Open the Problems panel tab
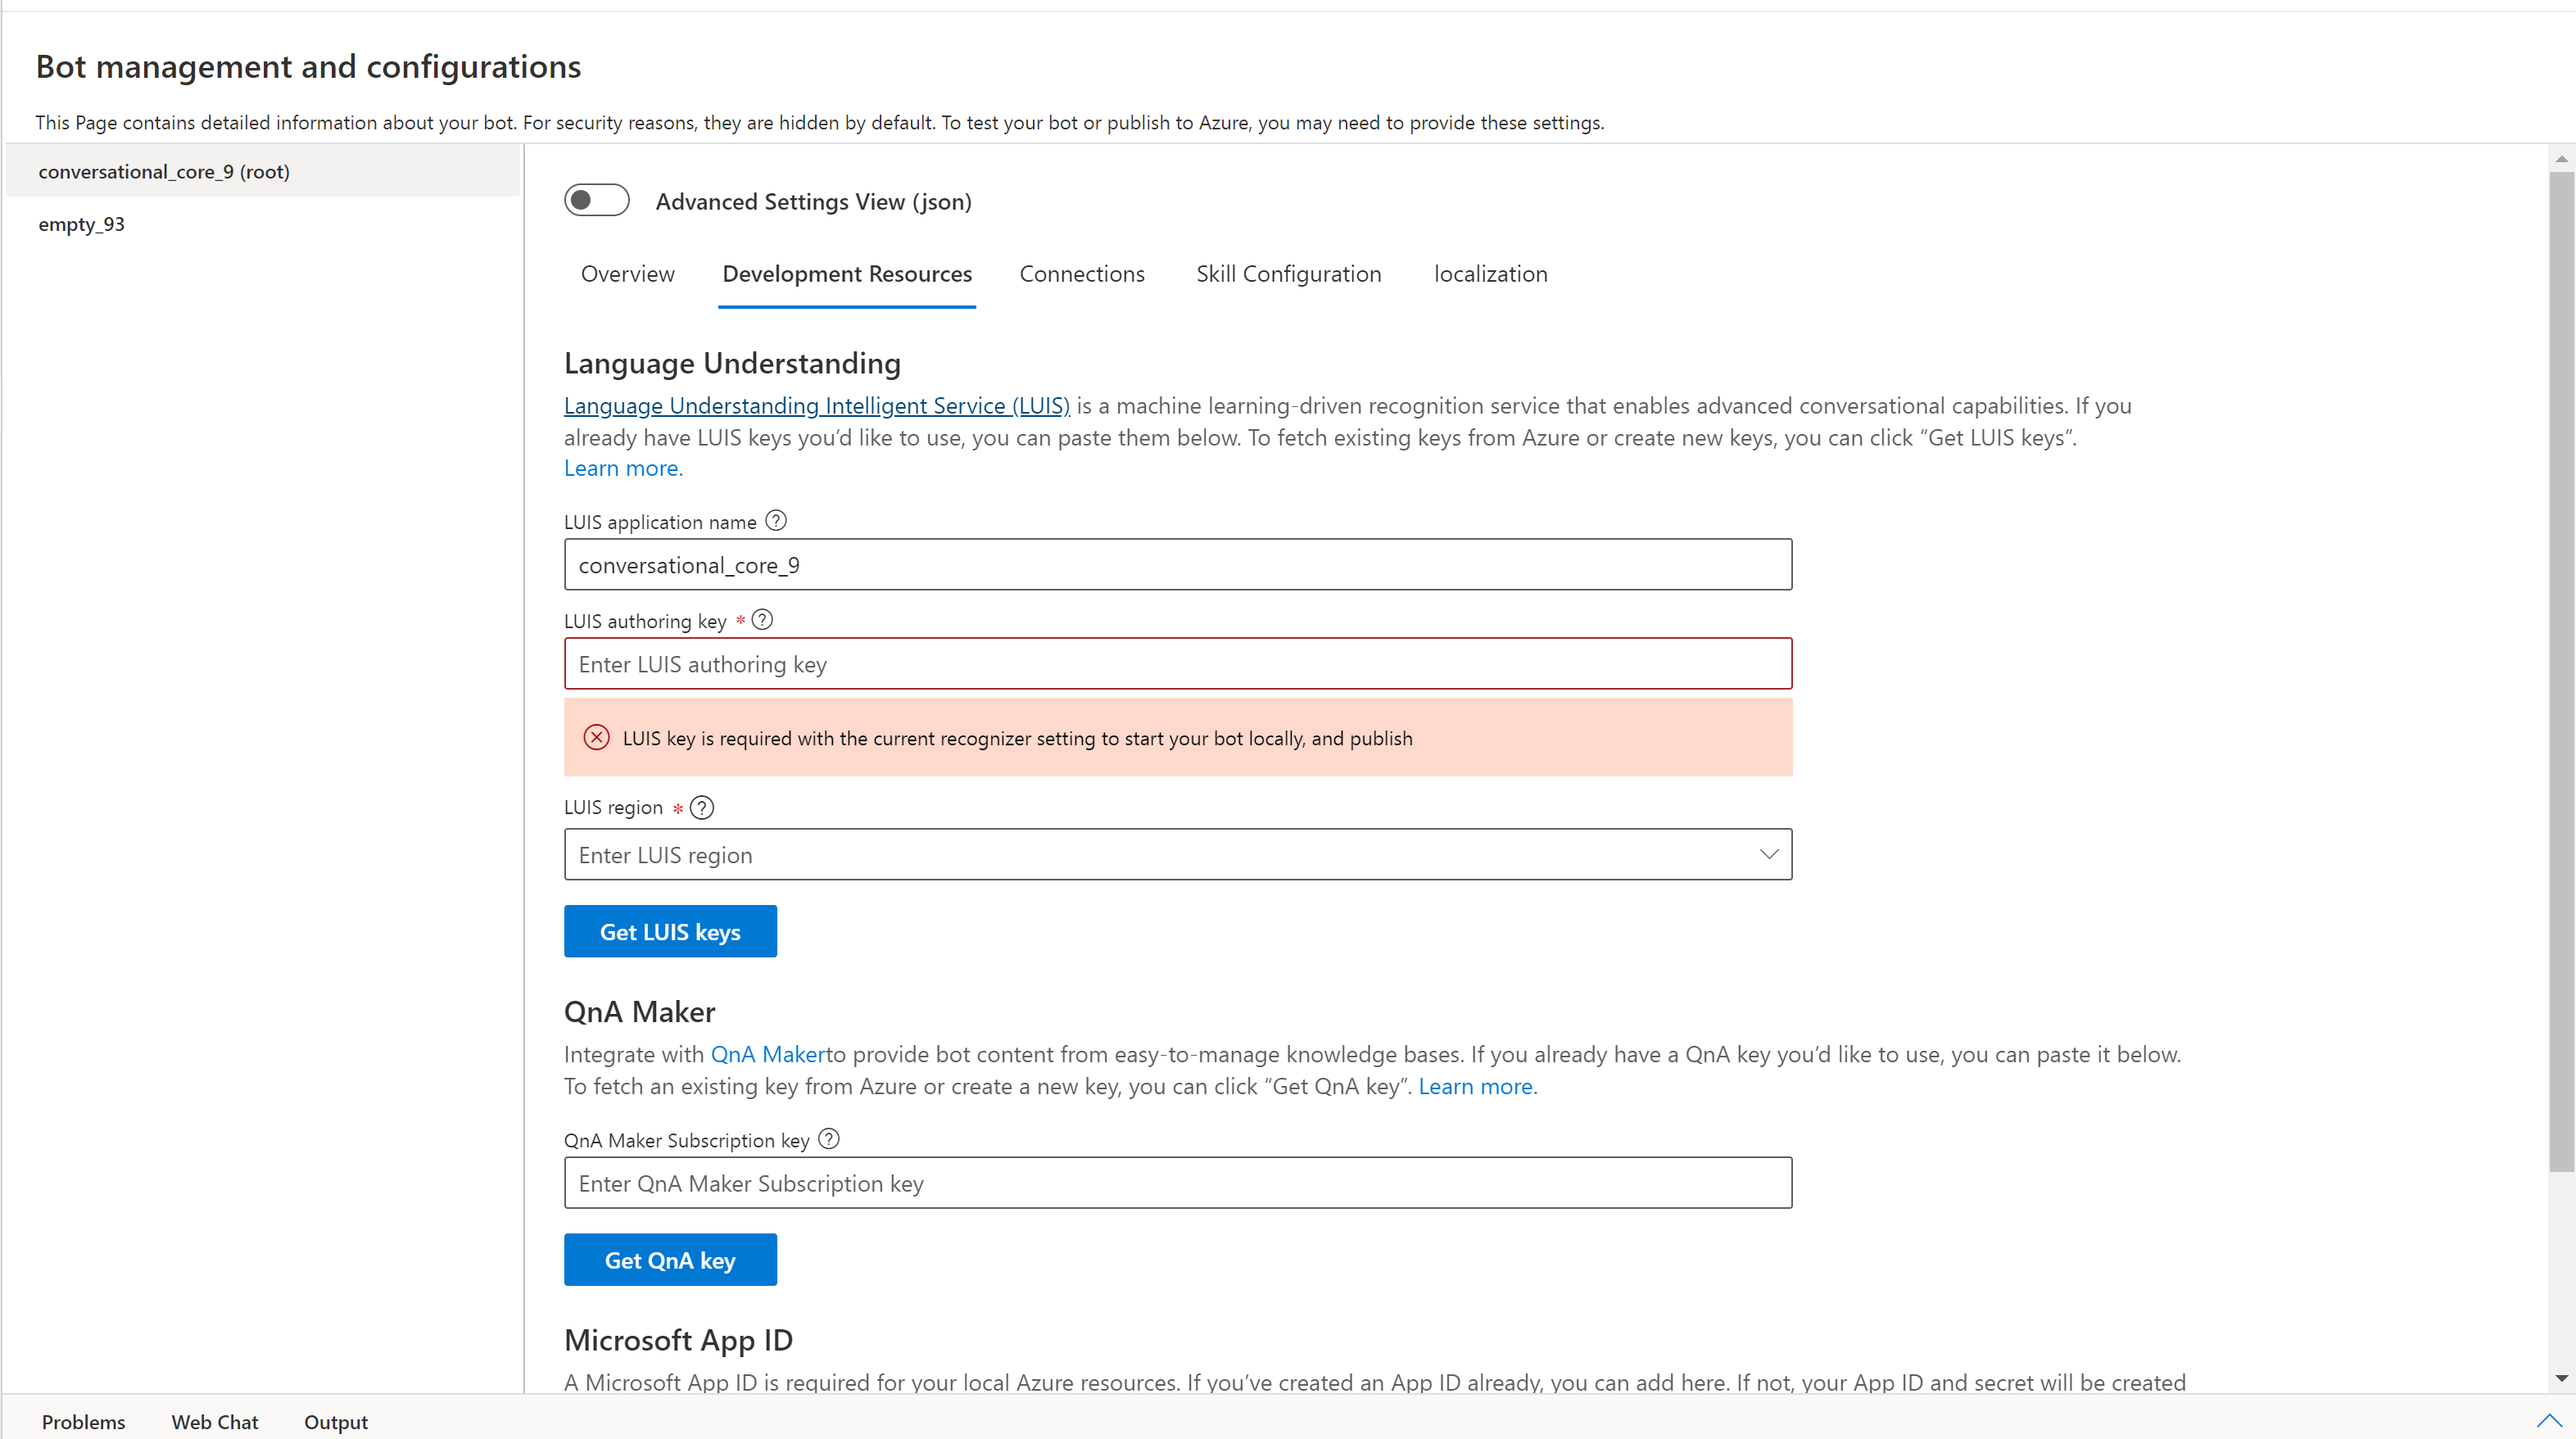This screenshot has height=1439, width=2576. point(83,1421)
